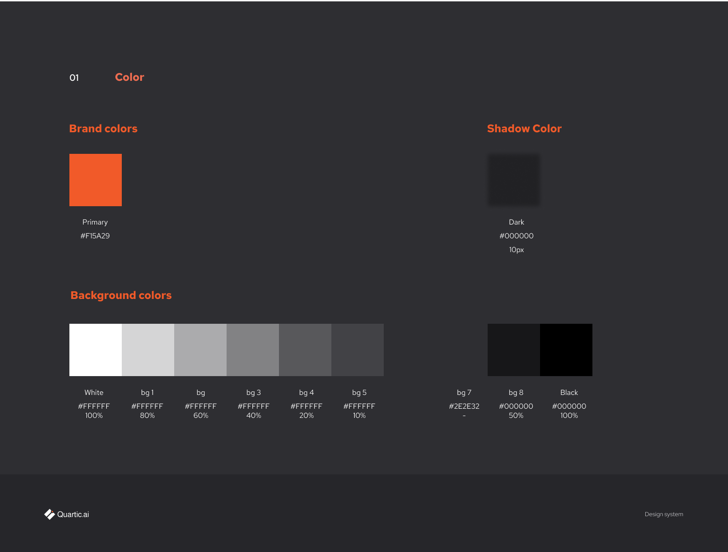The height and width of the screenshot is (552, 728).
Task: Pick the bg 1 80% swatch
Action: pyautogui.click(x=148, y=350)
